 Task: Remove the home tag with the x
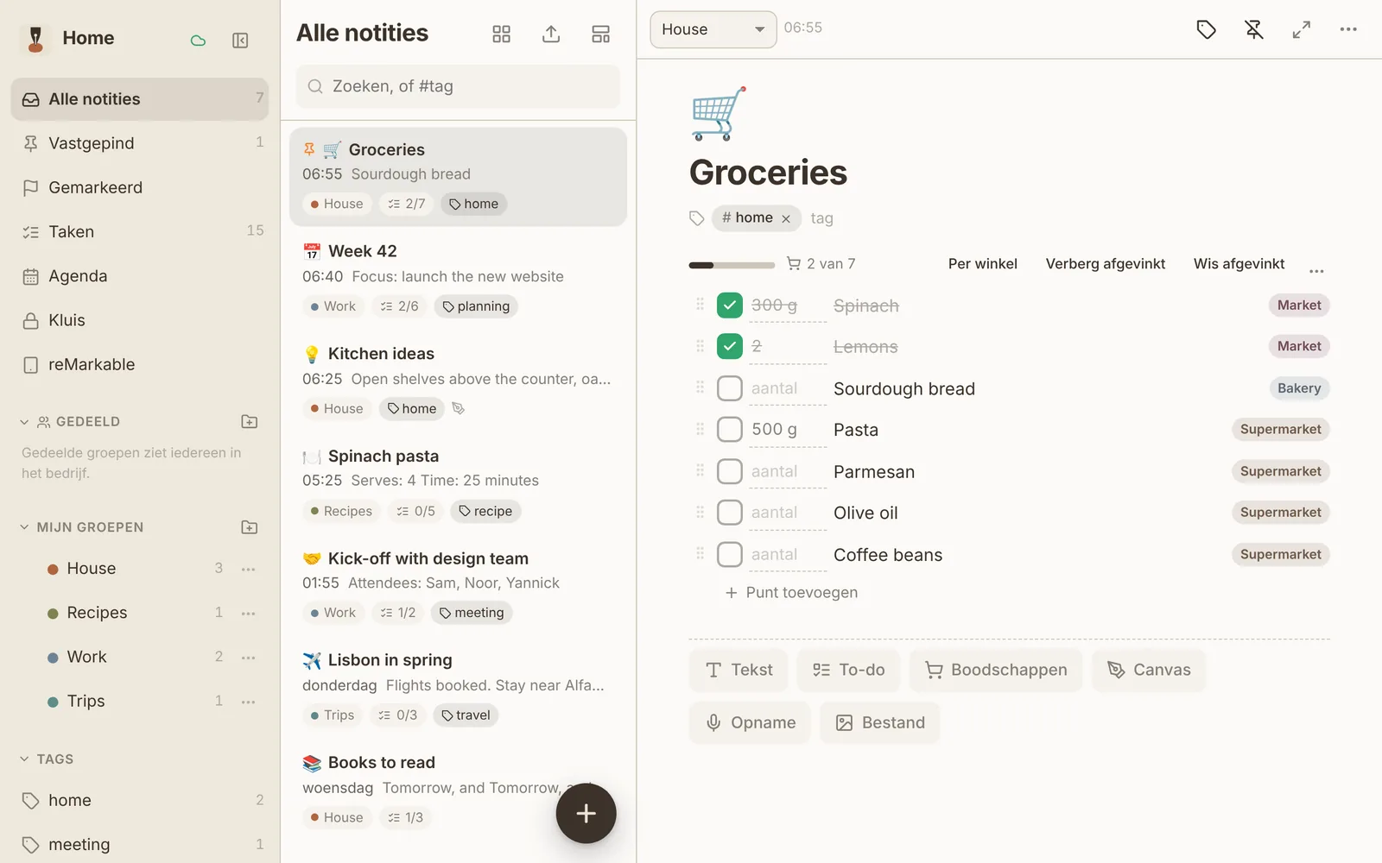(786, 219)
